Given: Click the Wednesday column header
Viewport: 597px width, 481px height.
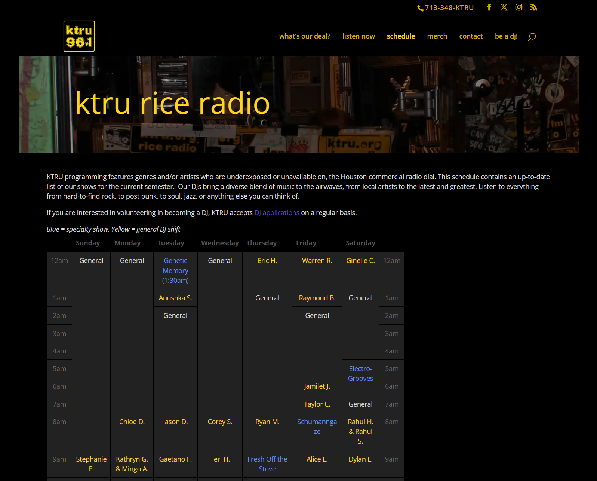Looking at the screenshot, I should pos(220,243).
